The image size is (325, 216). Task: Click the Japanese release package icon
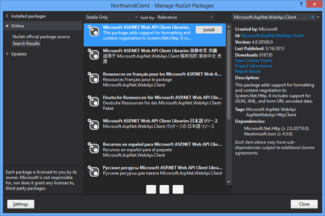[92, 124]
